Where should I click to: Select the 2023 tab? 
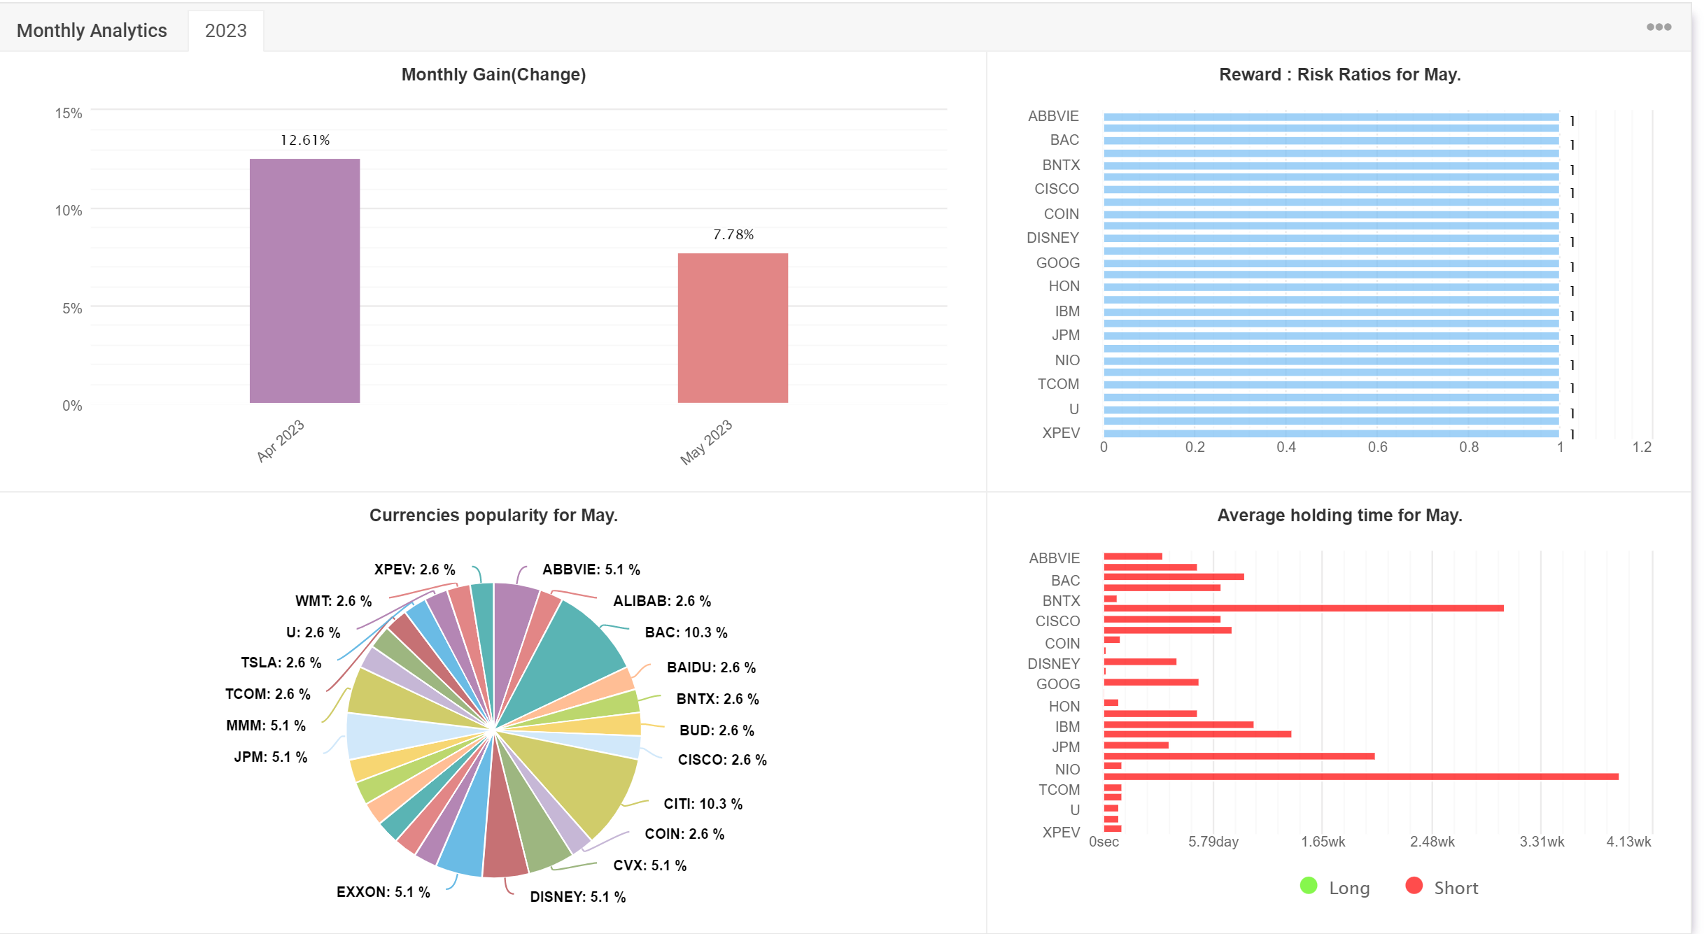[225, 31]
